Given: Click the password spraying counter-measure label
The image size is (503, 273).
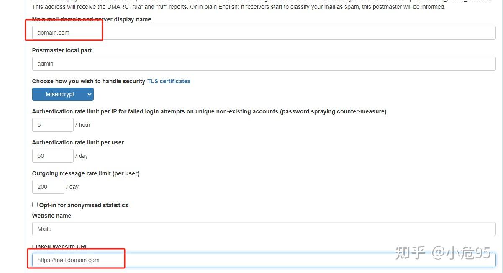Looking at the screenshot, I should coord(209,111).
